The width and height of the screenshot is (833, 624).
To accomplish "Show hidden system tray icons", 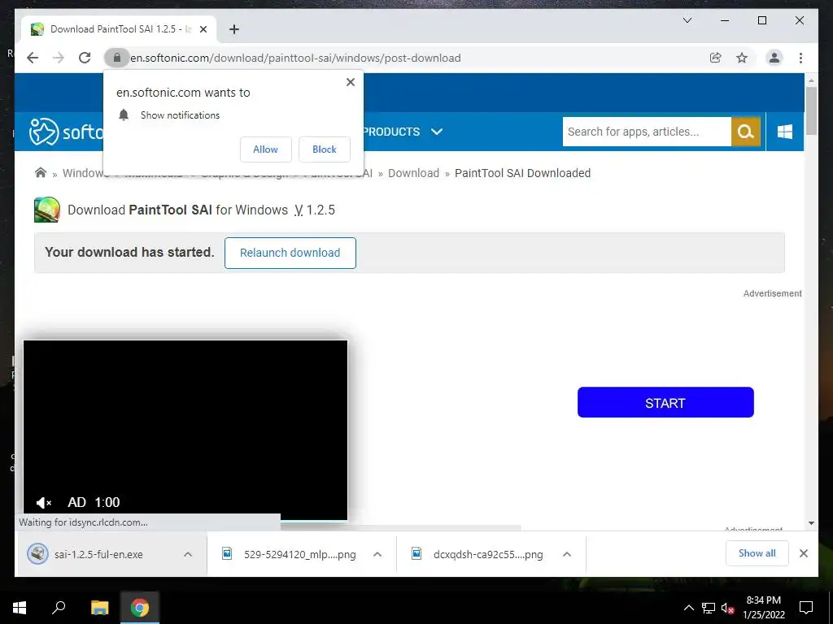I will coord(688,608).
